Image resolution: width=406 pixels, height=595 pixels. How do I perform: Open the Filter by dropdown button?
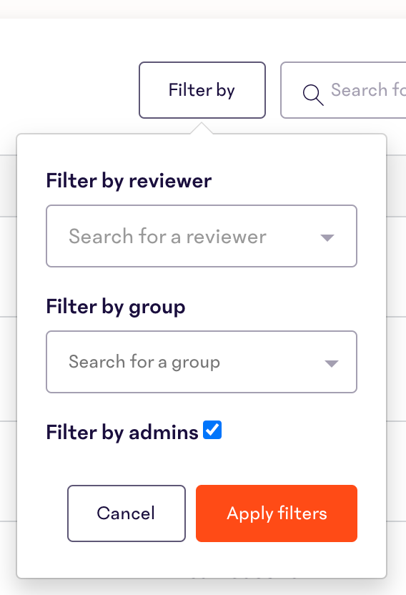click(x=202, y=90)
